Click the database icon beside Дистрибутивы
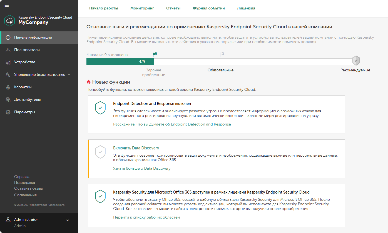Screen dimensions: 388x233 (x=8, y=100)
